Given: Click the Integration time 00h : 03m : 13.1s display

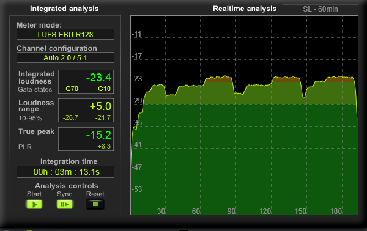Looking at the screenshot, I should 65,172.
